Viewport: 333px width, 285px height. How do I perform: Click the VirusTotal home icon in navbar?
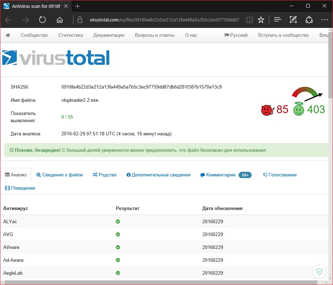tap(8, 35)
